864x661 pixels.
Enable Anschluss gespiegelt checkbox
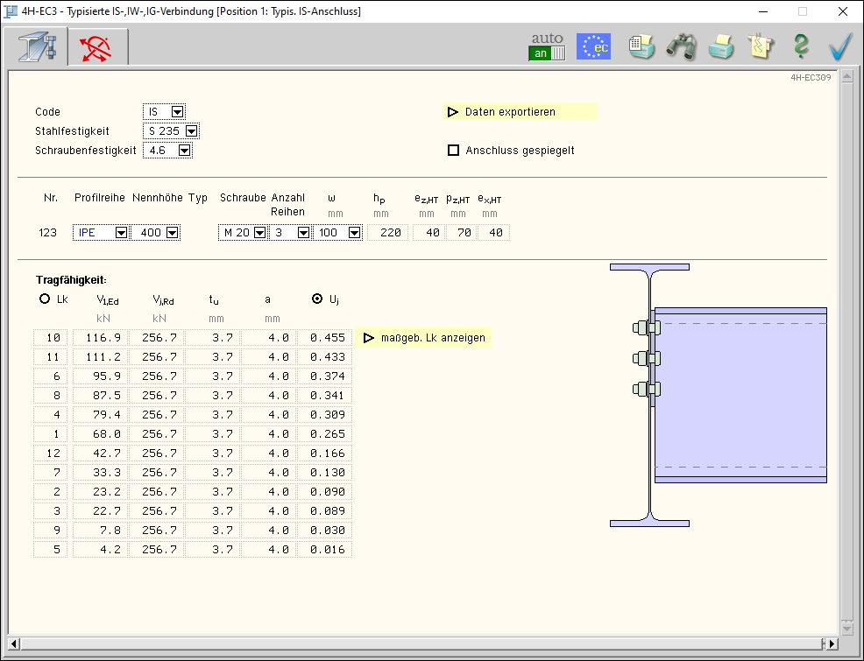[454, 151]
